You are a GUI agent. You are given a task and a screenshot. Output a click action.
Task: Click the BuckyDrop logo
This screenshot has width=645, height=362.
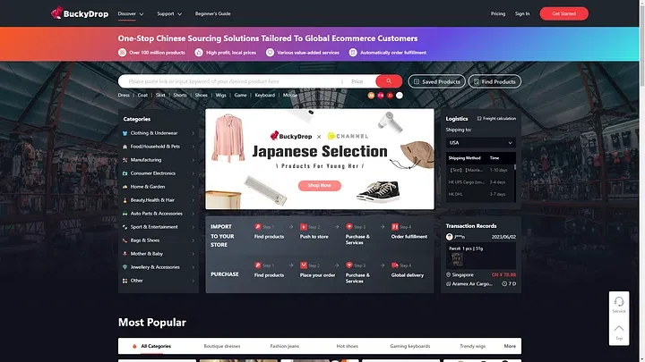[x=80, y=13]
